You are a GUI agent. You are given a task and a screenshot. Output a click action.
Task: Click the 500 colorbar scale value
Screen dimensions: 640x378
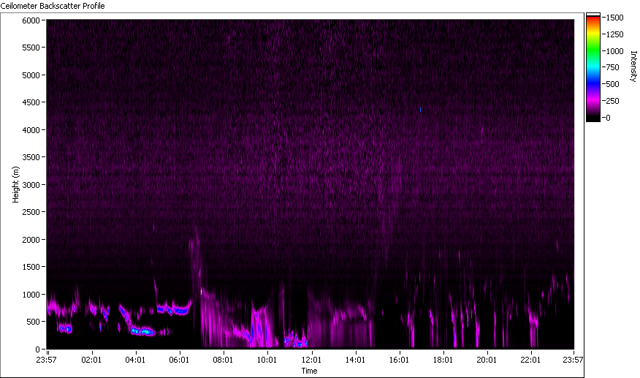[613, 84]
